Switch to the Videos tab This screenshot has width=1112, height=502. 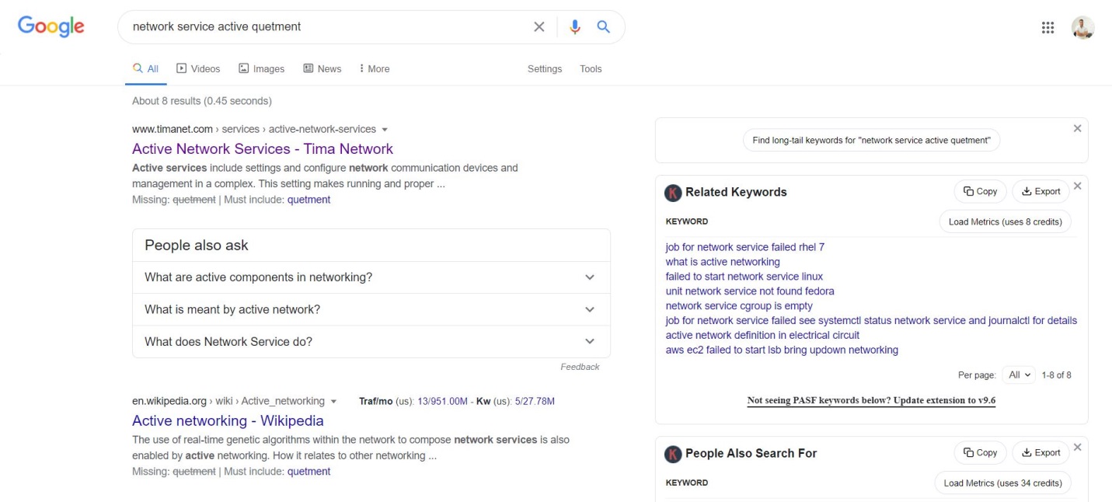[x=198, y=69]
